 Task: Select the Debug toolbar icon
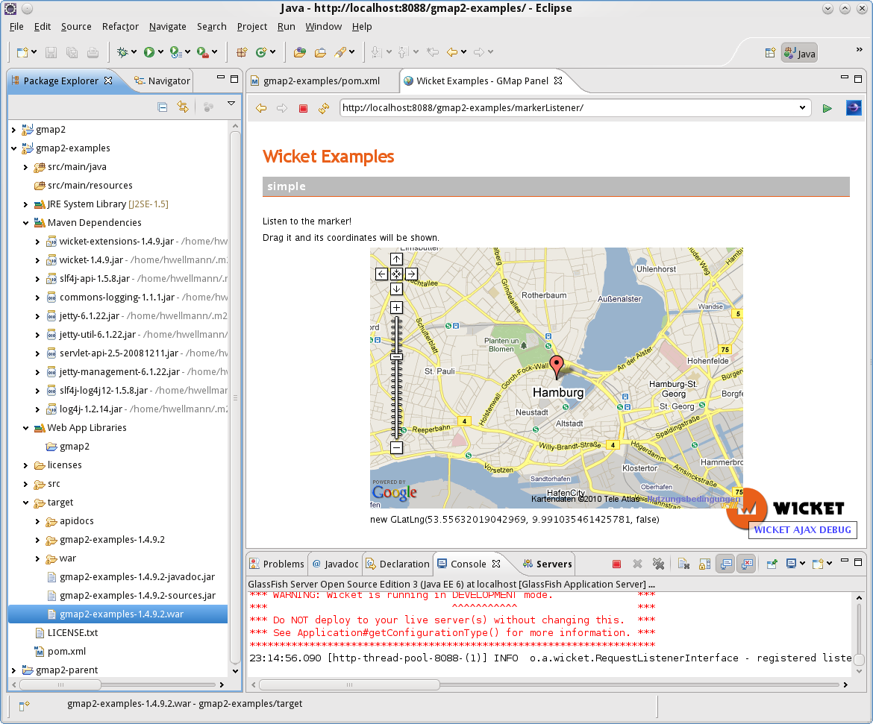(123, 51)
